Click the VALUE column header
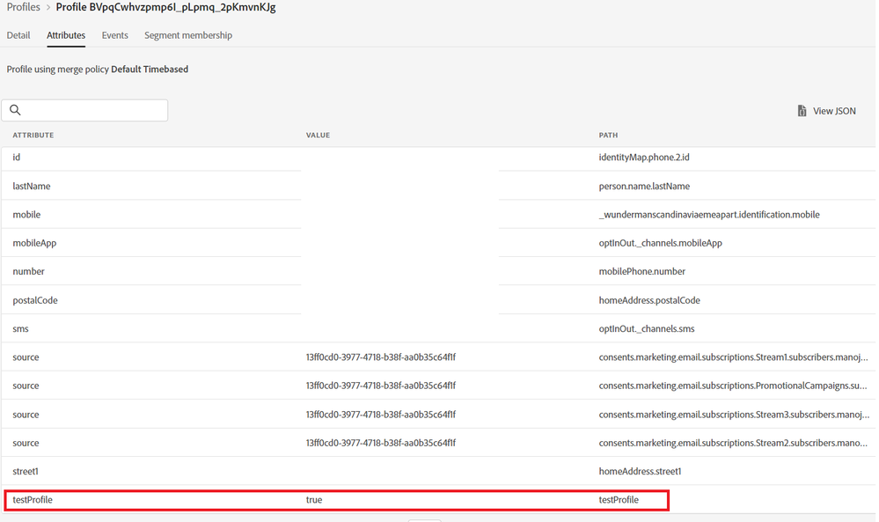879x522 pixels. tap(318, 136)
